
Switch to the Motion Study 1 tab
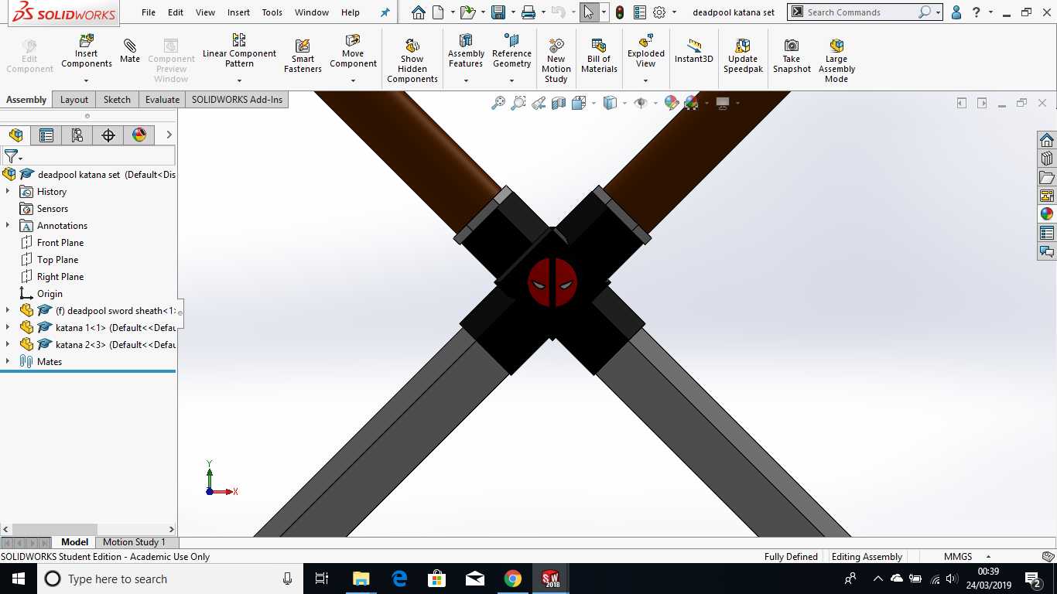[x=134, y=542]
